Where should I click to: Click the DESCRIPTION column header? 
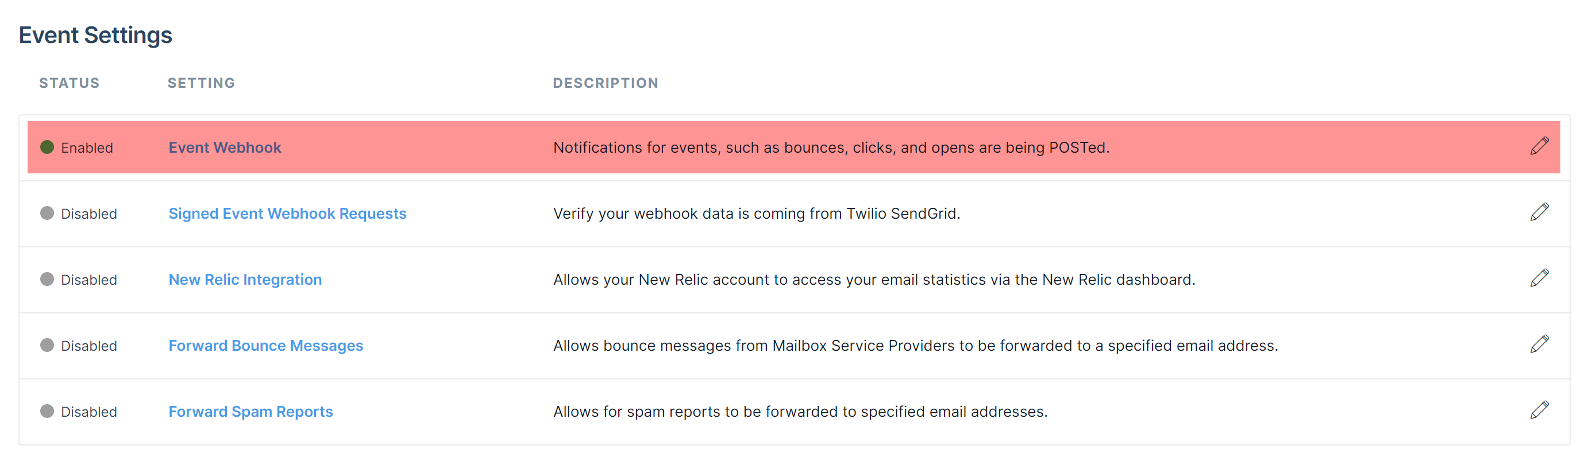[606, 82]
